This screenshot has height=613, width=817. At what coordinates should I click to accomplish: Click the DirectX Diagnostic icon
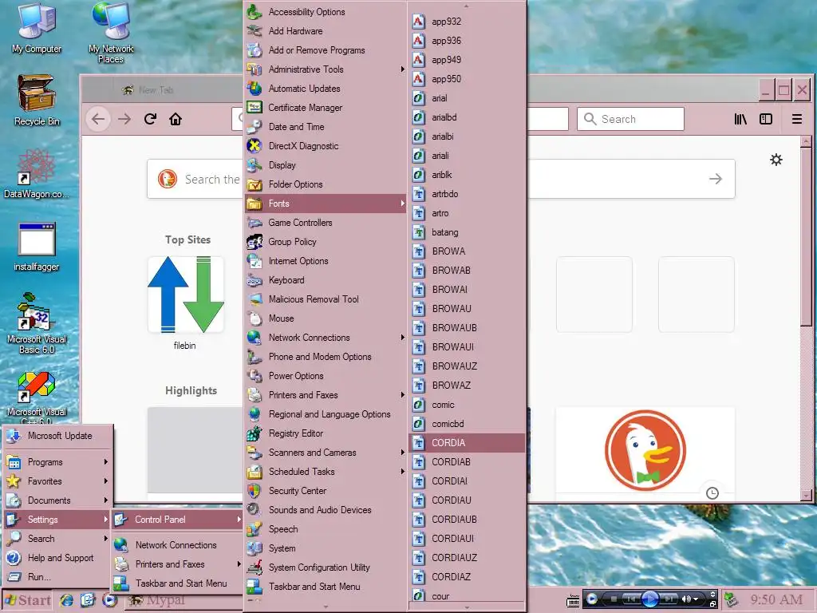(x=255, y=146)
